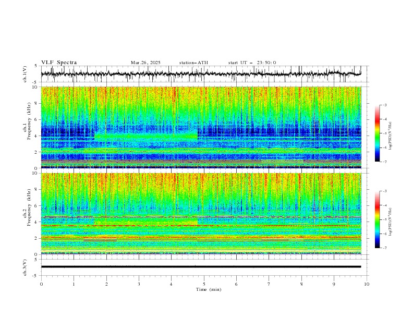Click the ch.2 spectrogram color scale bar
This screenshot has height=319, width=413.
coord(377,219)
